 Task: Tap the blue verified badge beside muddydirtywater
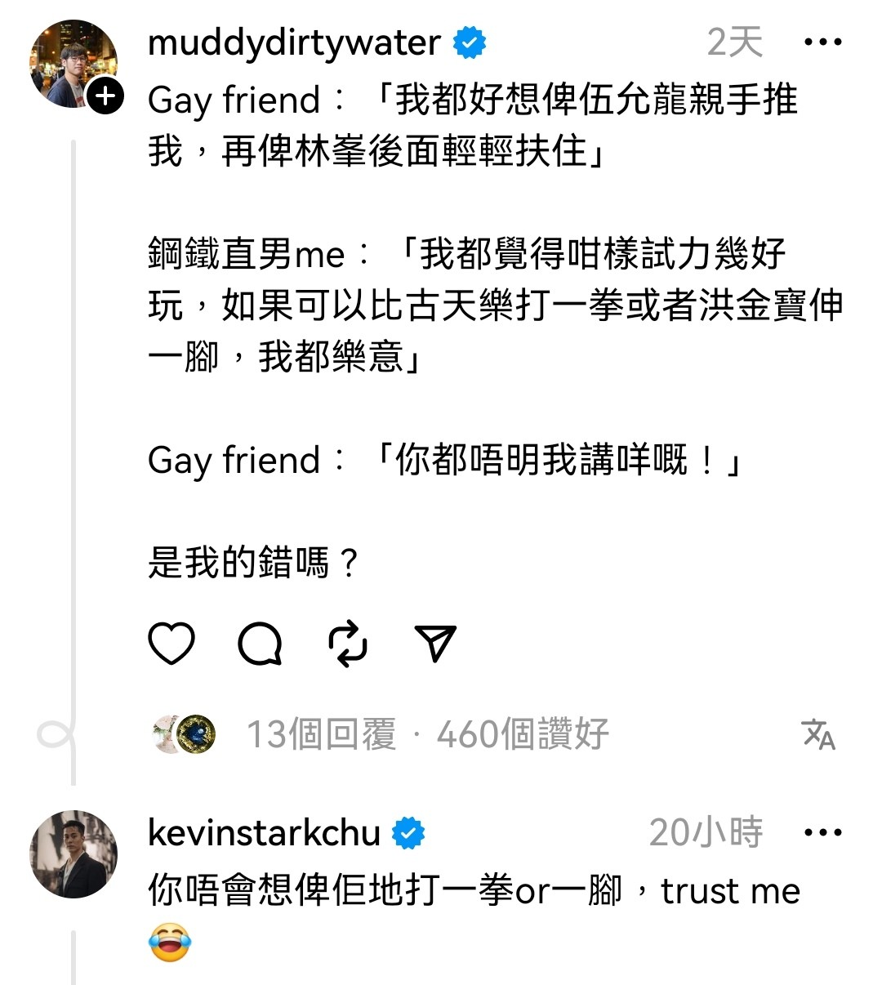point(470,42)
